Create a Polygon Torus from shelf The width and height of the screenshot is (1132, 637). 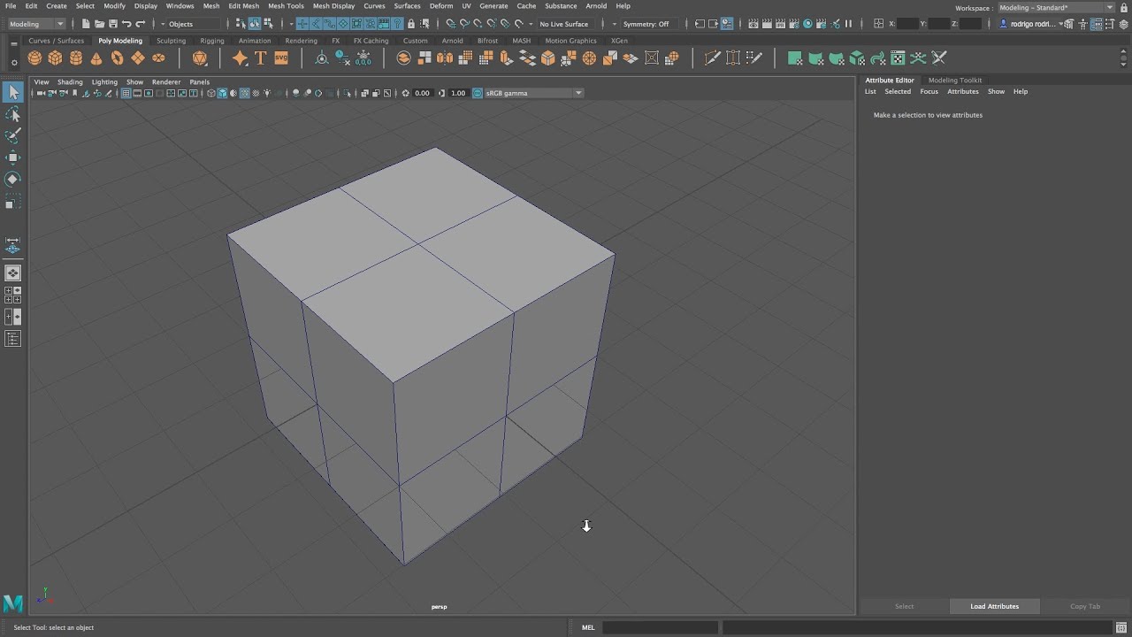pos(117,58)
